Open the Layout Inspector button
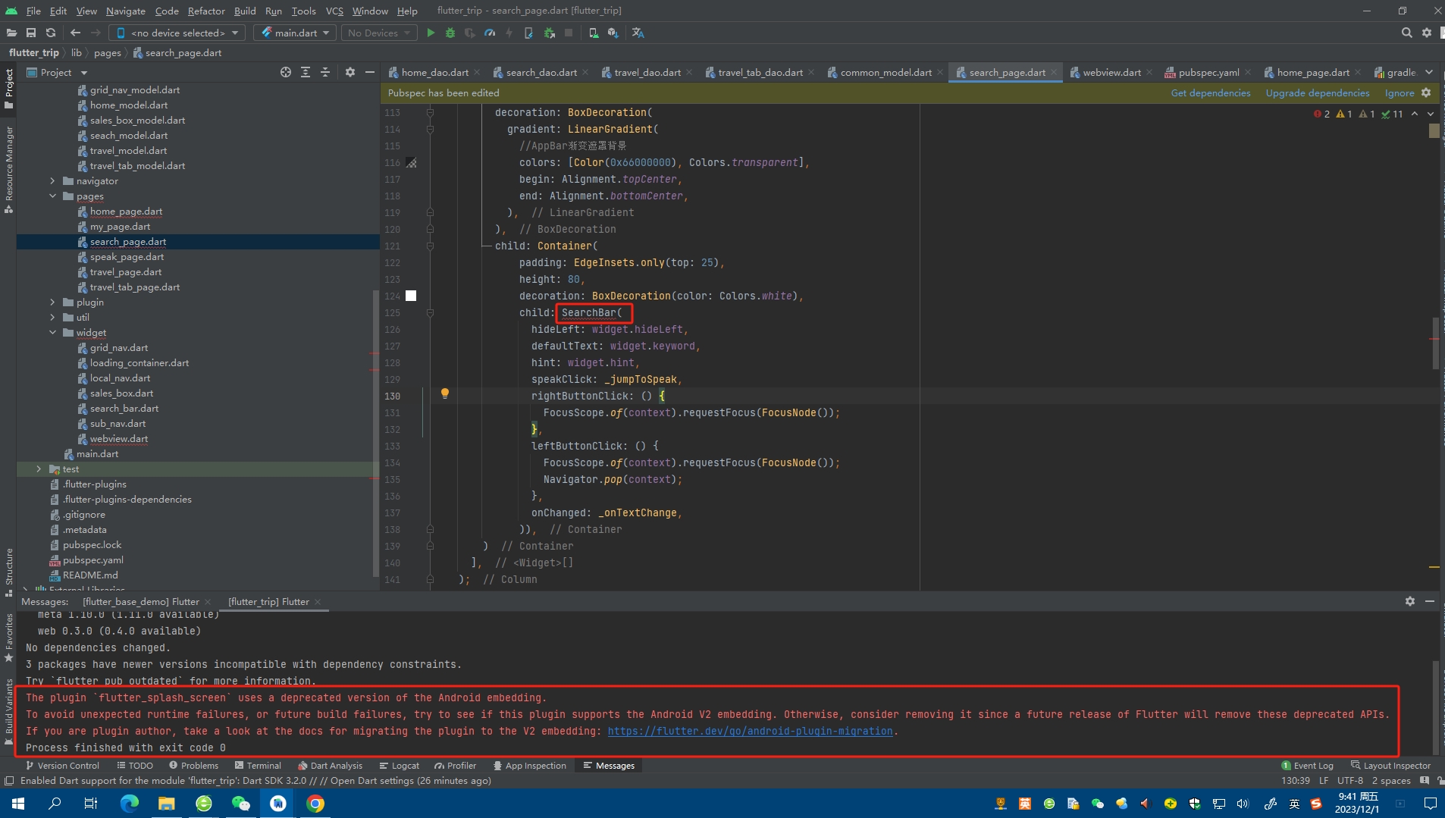Screen dimensions: 1445x818 (1390, 766)
